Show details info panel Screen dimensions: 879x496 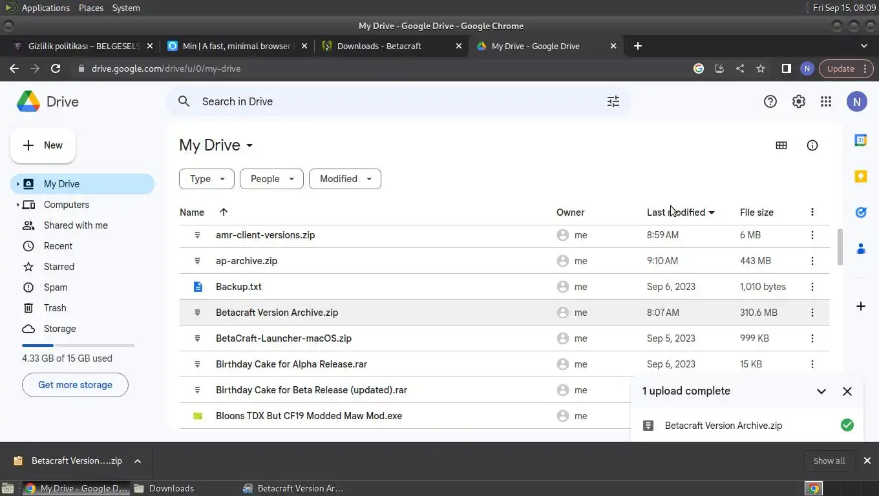pos(812,145)
